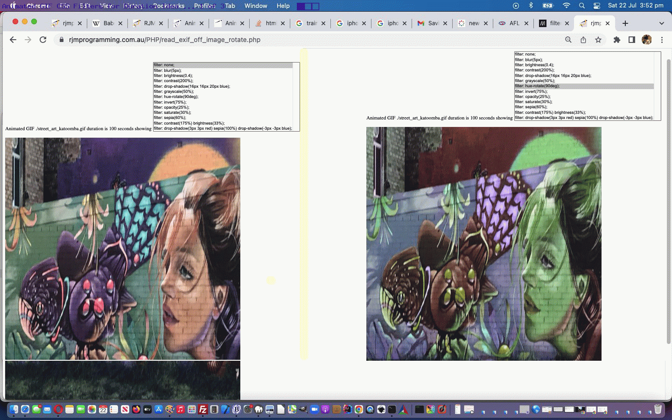Open a new browser tab

tap(625, 23)
